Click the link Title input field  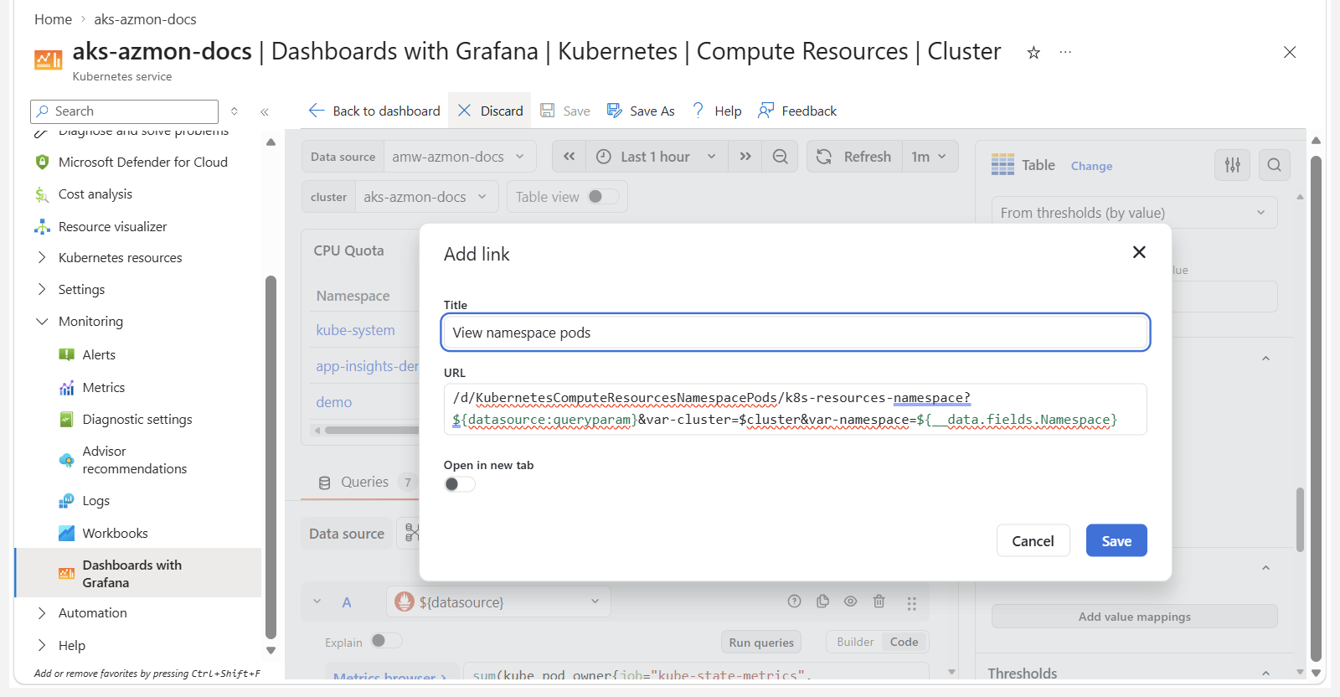tap(795, 333)
